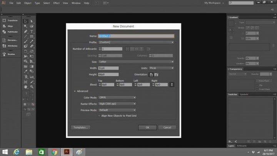Screen dimensions: 277x156
Task: Open the Color Mode dropdown
Action: click(x=117, y=98)
